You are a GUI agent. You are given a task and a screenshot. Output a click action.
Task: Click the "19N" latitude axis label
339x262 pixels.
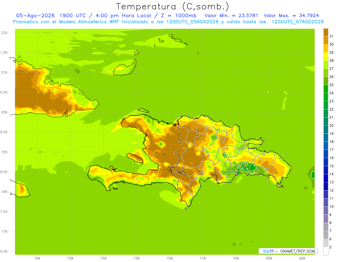click(5, 152)
